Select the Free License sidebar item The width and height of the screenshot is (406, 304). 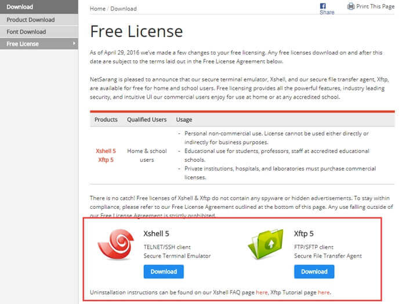click(23, 44)
